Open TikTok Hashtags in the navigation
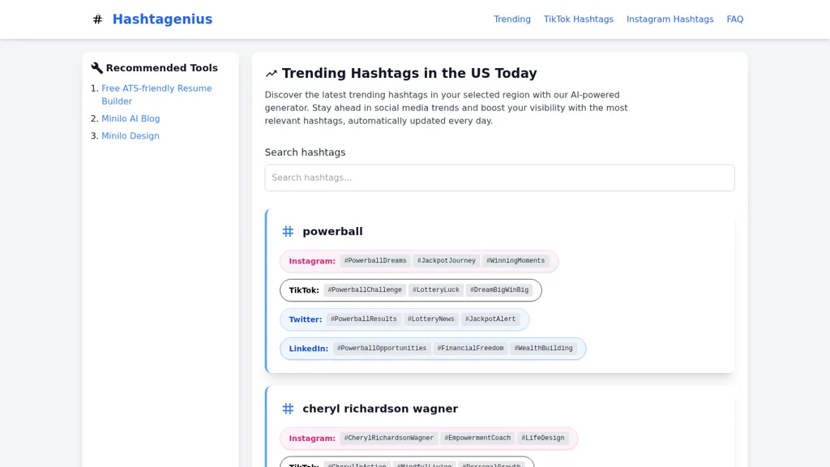Screen dimensions: 830x467 (578, 19)
